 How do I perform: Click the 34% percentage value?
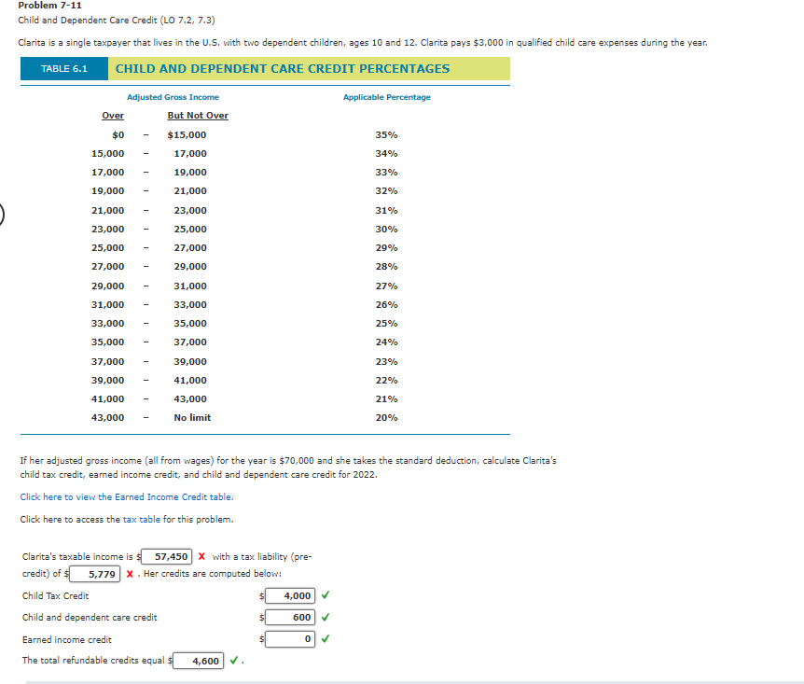387,153
